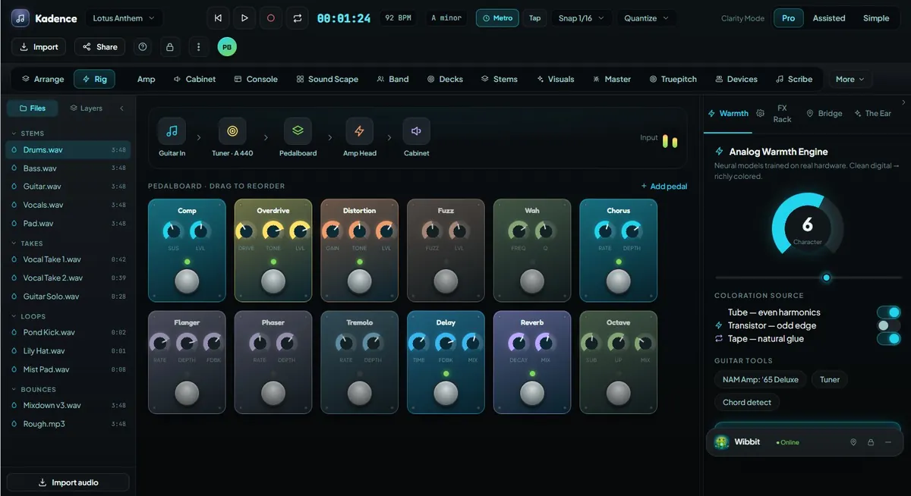Screen dimensions: 911x496
Task: Click the Chorus DEPTH knob
Action: click(x=632, y=231)
